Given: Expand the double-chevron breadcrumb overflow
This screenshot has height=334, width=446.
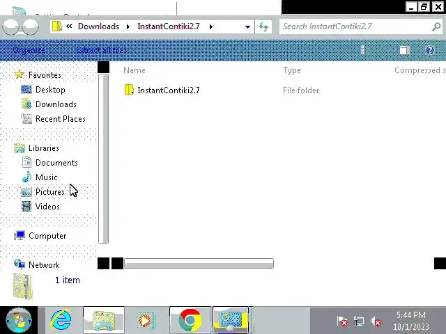Looking at the screenshot, I should coord(69,26).
